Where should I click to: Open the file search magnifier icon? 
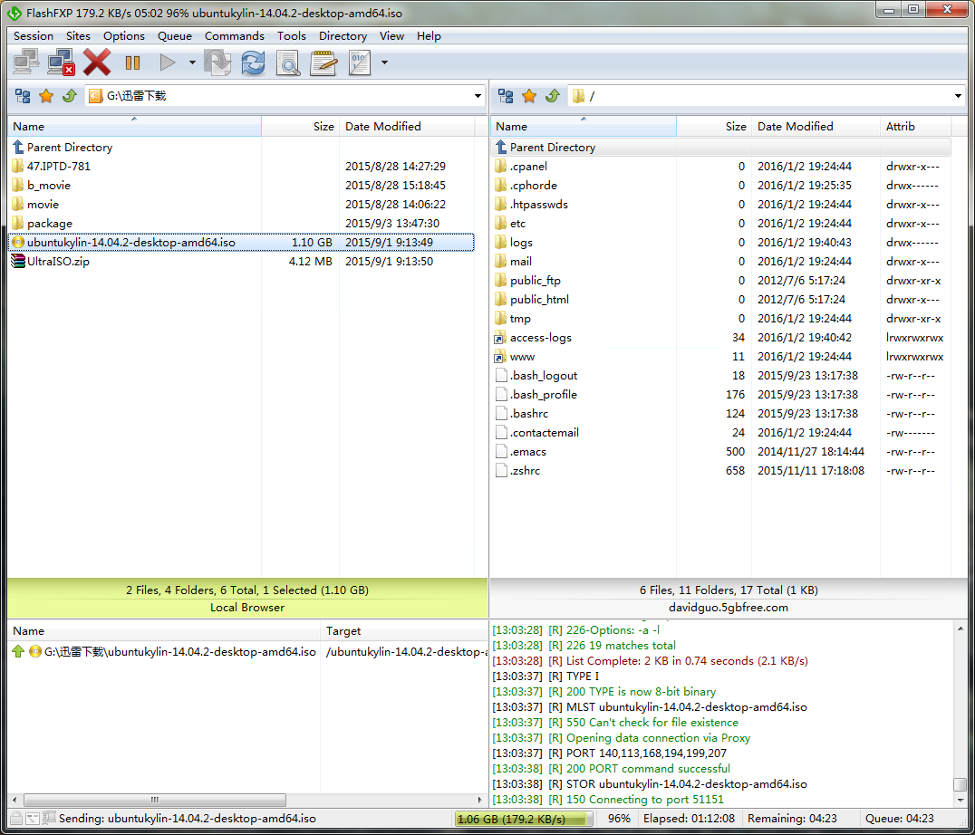point(288,62)
